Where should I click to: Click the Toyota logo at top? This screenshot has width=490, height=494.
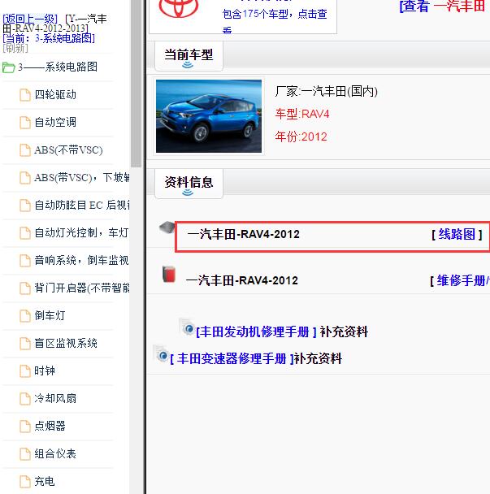(179, 8)
